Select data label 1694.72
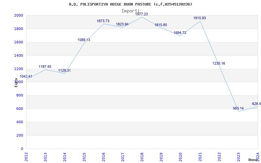The image size is (261, 163). point(180,33)
